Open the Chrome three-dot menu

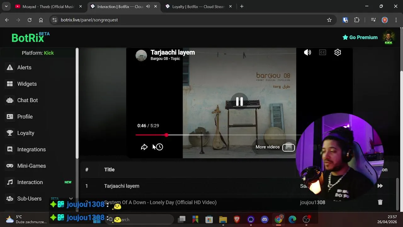396,20
